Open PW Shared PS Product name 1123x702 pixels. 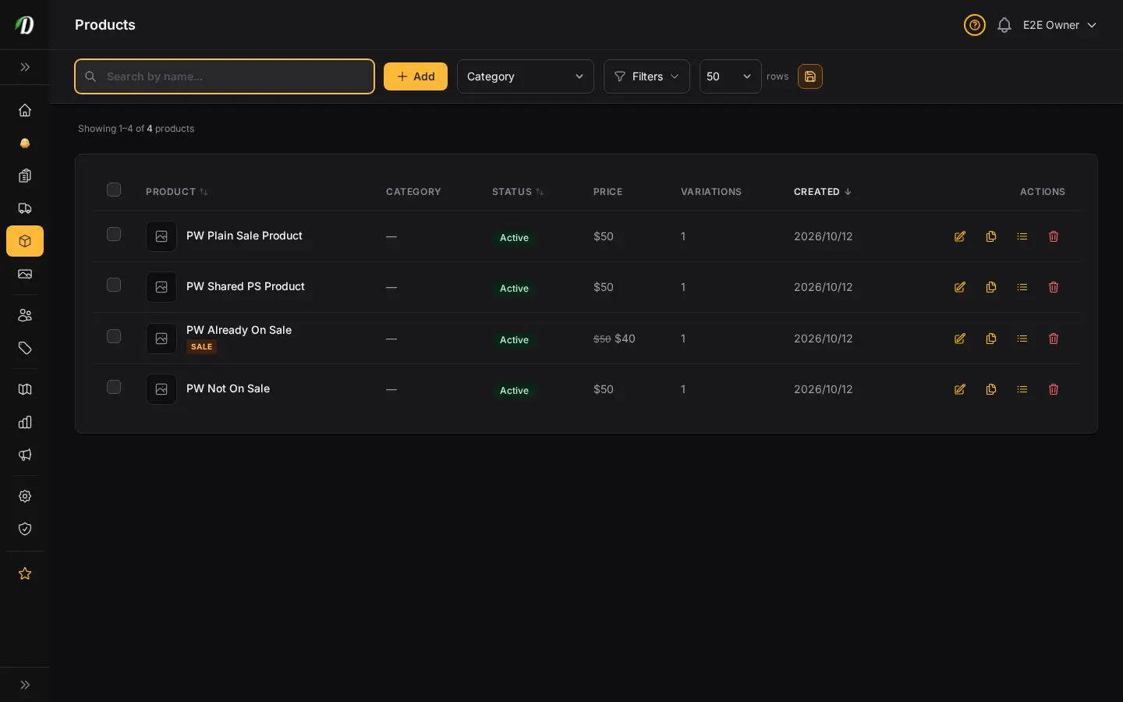pyautogui.click(x=246, y=286)
